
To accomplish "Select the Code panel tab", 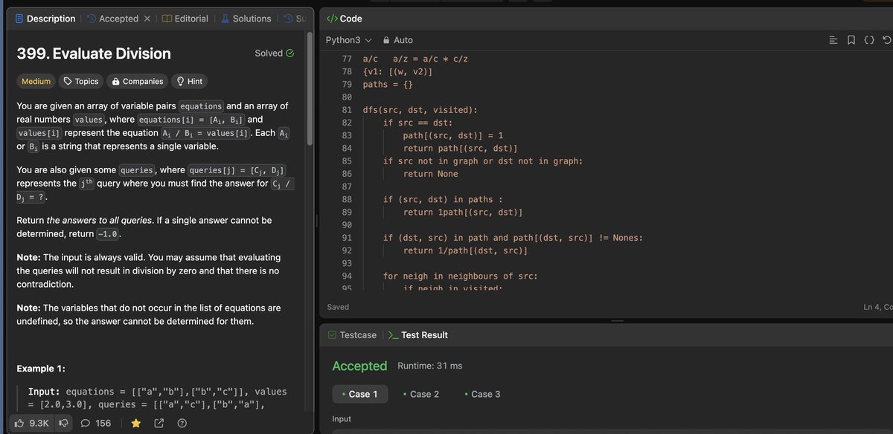I will point(344,19).
